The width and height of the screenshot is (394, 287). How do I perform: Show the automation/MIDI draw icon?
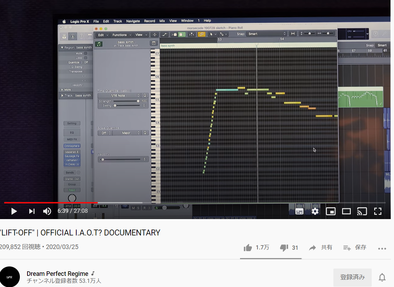pos(164,34)
